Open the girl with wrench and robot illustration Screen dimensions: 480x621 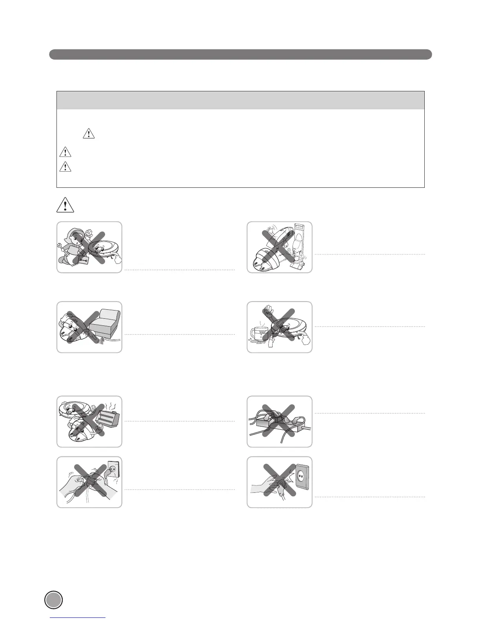89,247
